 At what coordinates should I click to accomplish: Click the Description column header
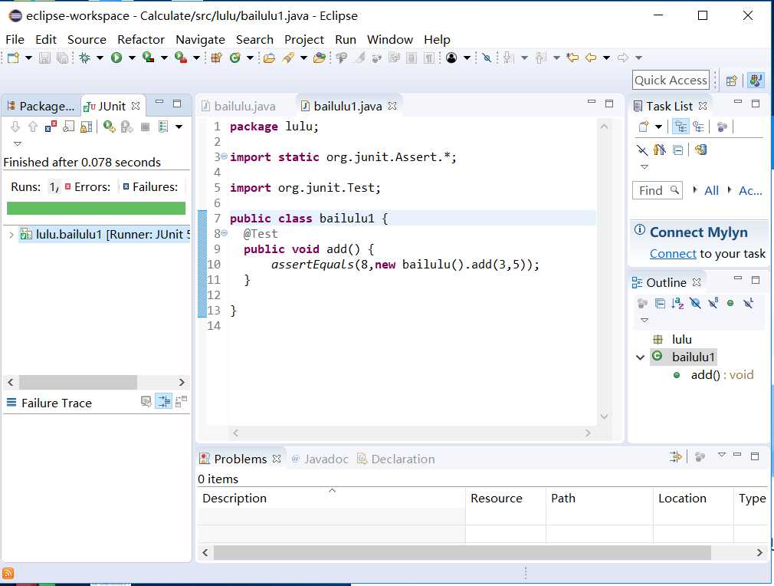(x=331, y=498)
